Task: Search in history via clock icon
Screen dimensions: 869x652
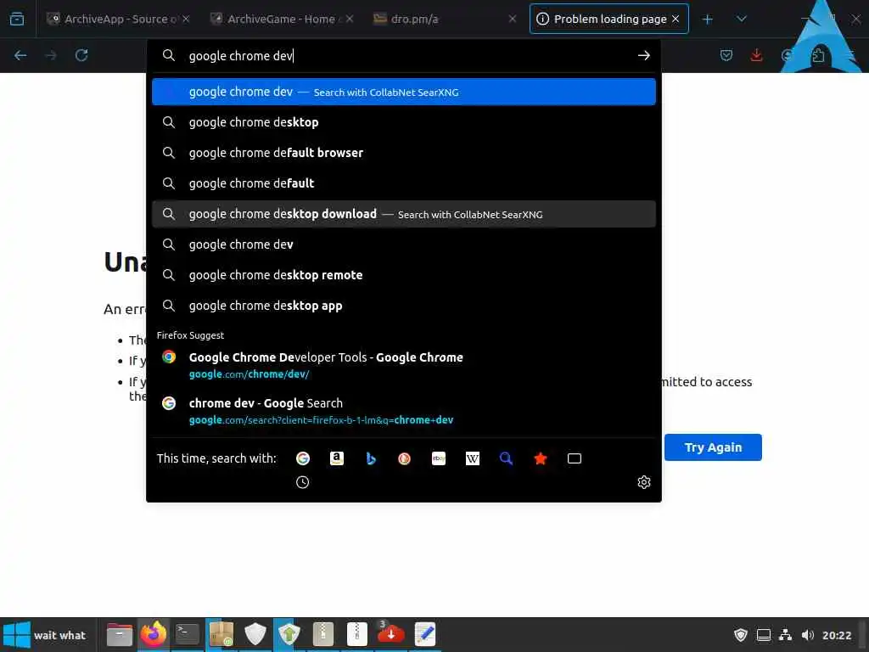Action: pos(303,482)
